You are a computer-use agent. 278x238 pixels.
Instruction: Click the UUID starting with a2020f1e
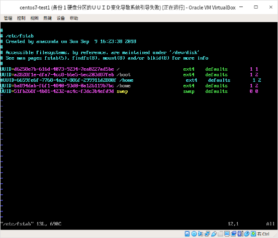(x=64, y=74)
